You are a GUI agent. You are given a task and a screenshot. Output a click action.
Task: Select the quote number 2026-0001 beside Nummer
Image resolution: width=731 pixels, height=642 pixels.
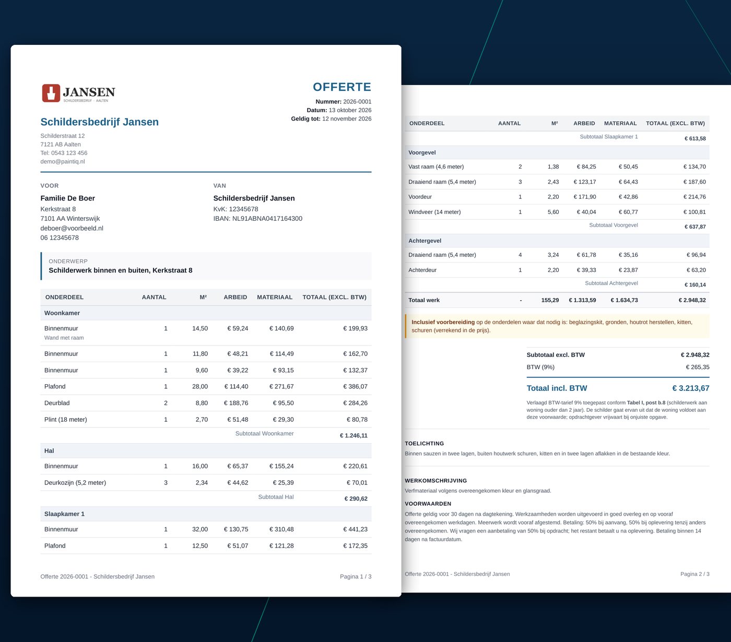click(x=357, y=102)
